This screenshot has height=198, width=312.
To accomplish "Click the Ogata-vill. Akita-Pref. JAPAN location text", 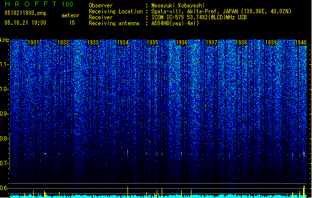I will pos(221,11).
